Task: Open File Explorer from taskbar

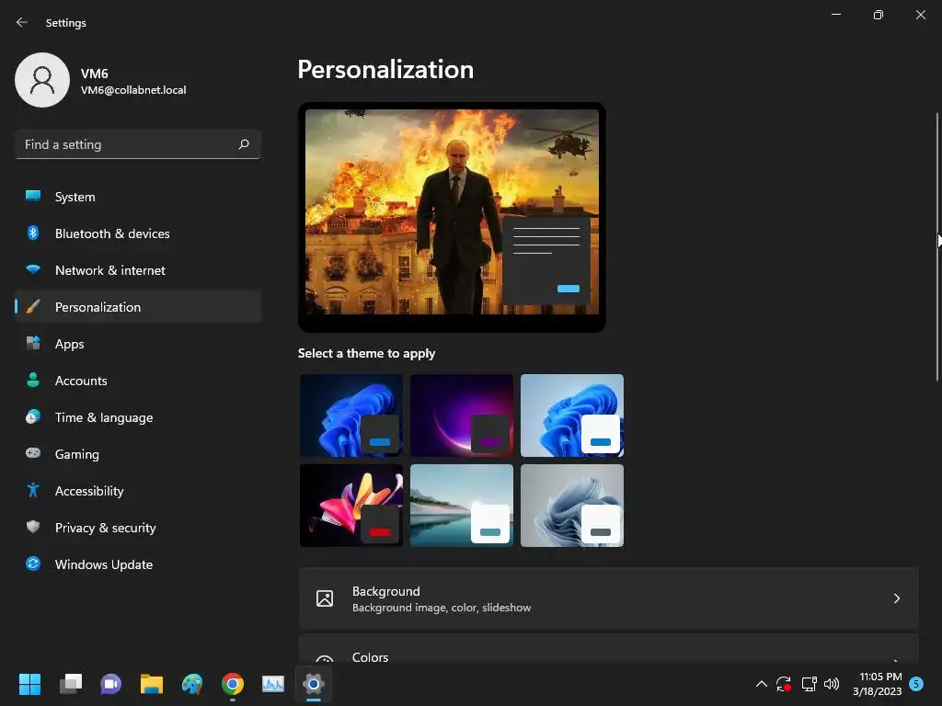Action: click(x=152, y=684)
